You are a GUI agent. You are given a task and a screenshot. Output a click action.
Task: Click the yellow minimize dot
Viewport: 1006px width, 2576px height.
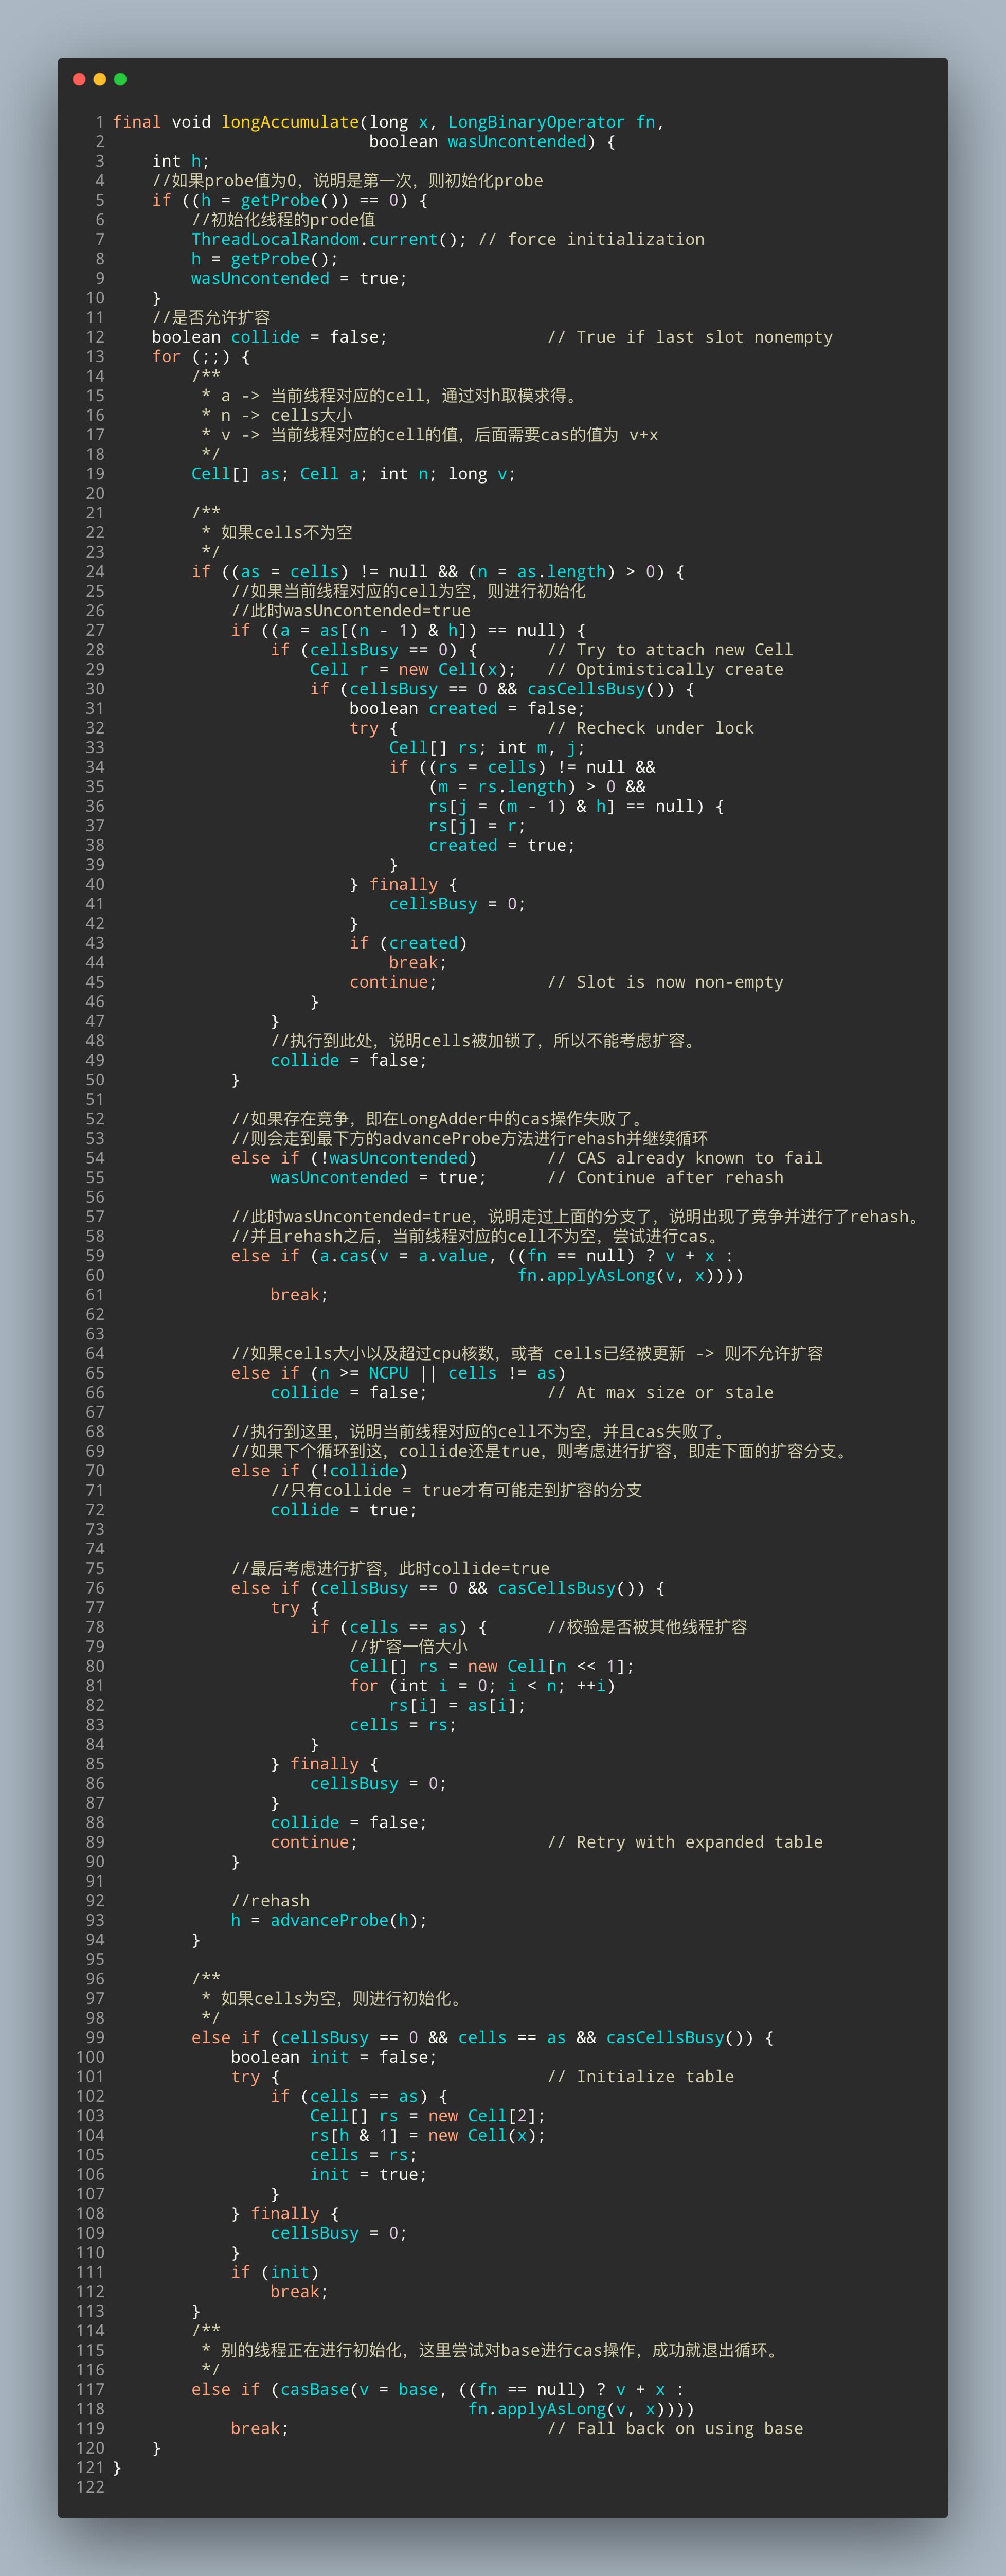(x=100, y=79)
